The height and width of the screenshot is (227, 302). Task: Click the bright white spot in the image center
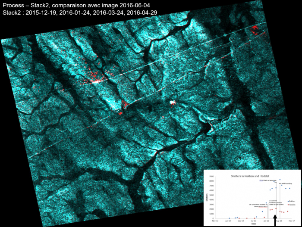(x=173, y=103)
